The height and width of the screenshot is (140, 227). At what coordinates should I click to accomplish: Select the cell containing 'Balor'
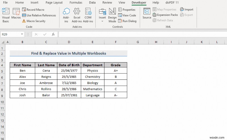(x=46, y=95)
